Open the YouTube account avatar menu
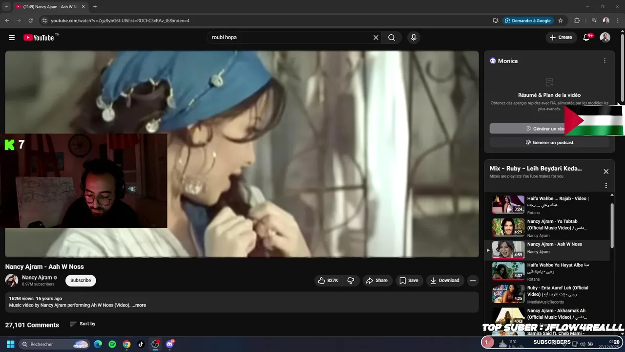625x352 pixels. click(605, 38)
